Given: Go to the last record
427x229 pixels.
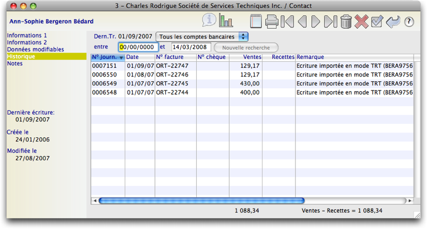Looking at the screenshot, I should pyautogui.click(x=331, y=22).
